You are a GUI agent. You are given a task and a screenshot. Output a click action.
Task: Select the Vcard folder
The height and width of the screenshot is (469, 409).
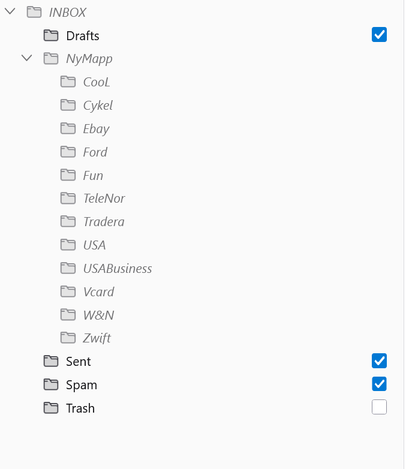(x=98, y=291)
